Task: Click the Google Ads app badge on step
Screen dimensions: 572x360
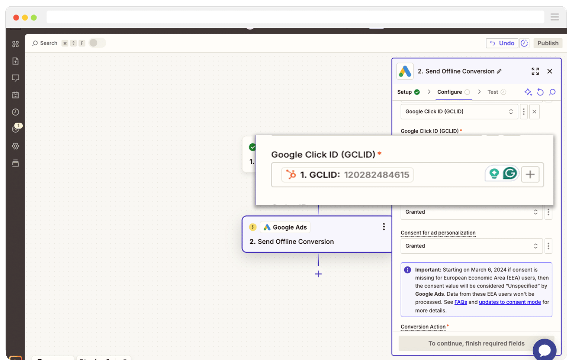Action: pos(285,227)
